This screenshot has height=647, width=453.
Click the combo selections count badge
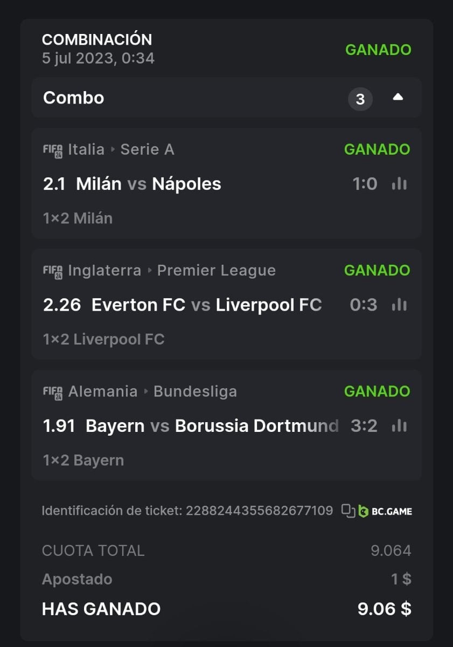pos(360,99)
